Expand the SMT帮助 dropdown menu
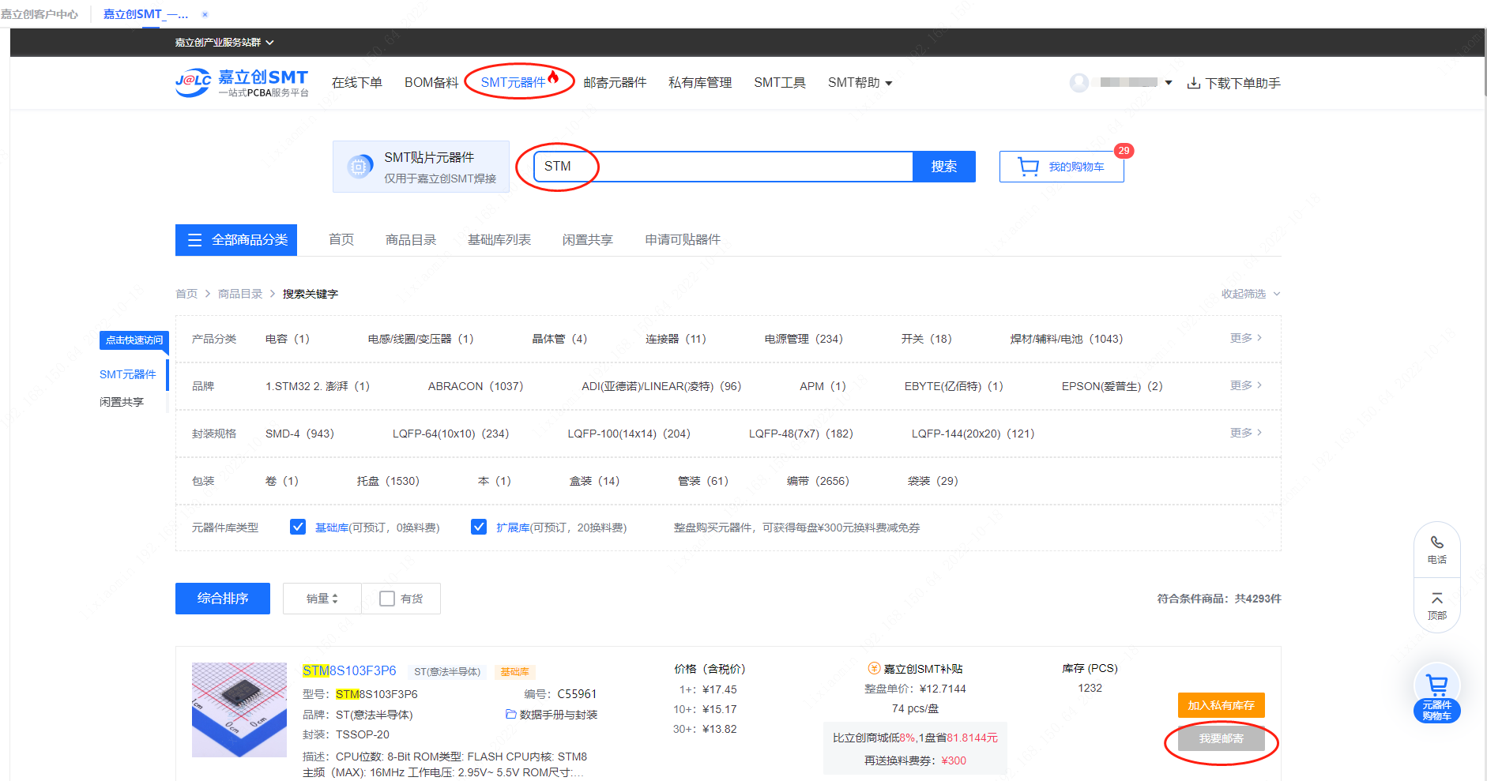This screenshot has width=1487, height=781. click(860, 83)
